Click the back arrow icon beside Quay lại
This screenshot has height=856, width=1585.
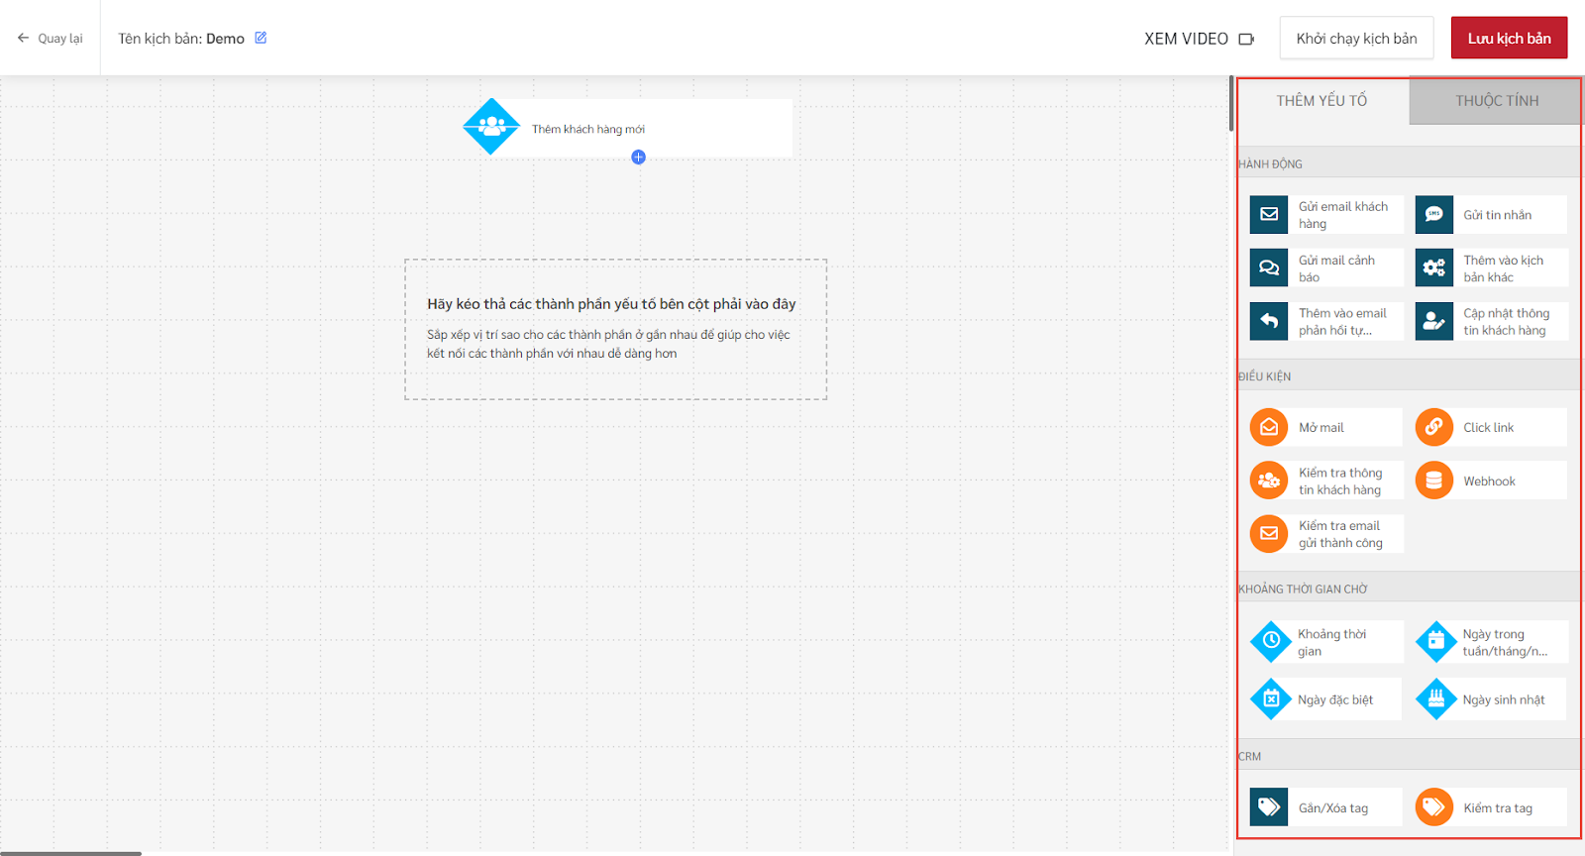(x=23, y=38)
